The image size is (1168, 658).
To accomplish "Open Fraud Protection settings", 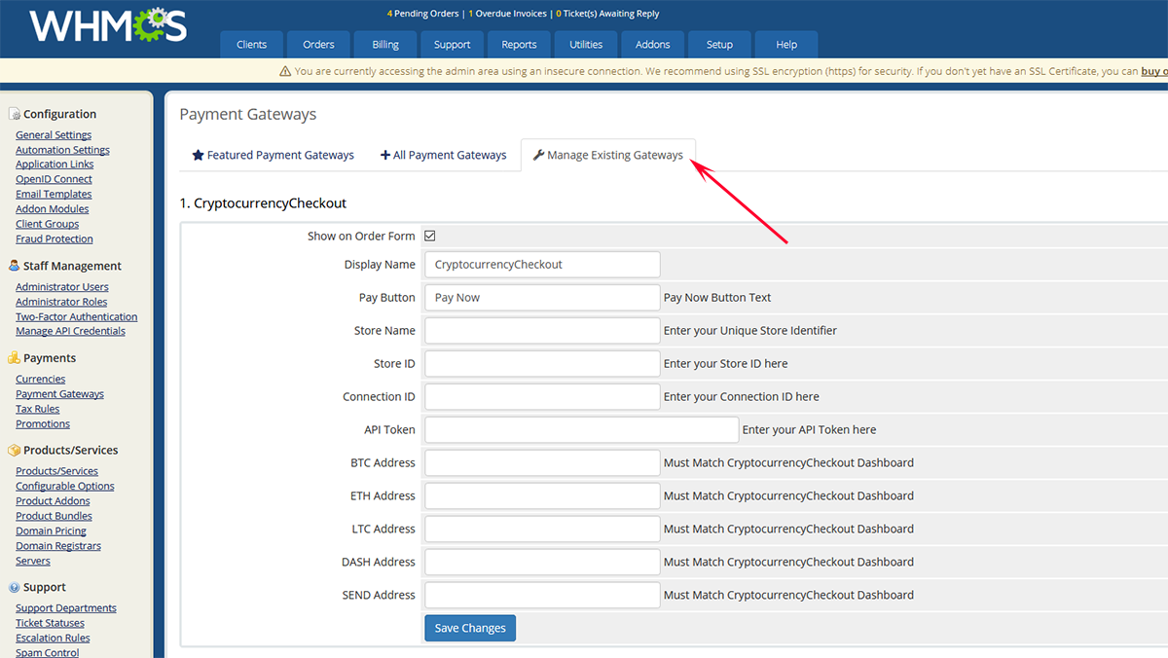I will point(55,238).
